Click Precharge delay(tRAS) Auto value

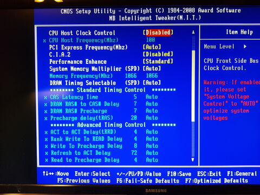pos(152,118)
